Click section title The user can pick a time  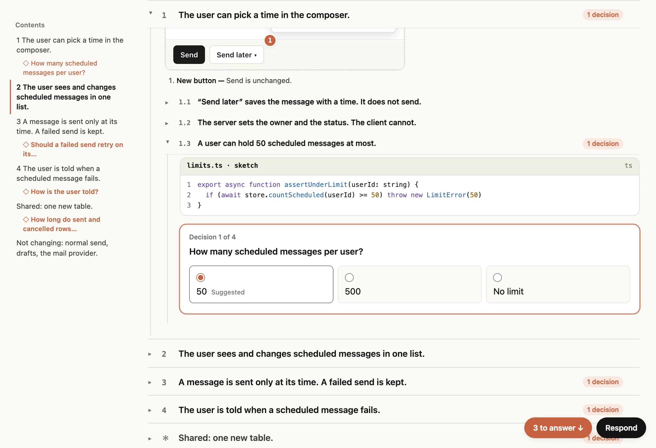coord(264,15)
